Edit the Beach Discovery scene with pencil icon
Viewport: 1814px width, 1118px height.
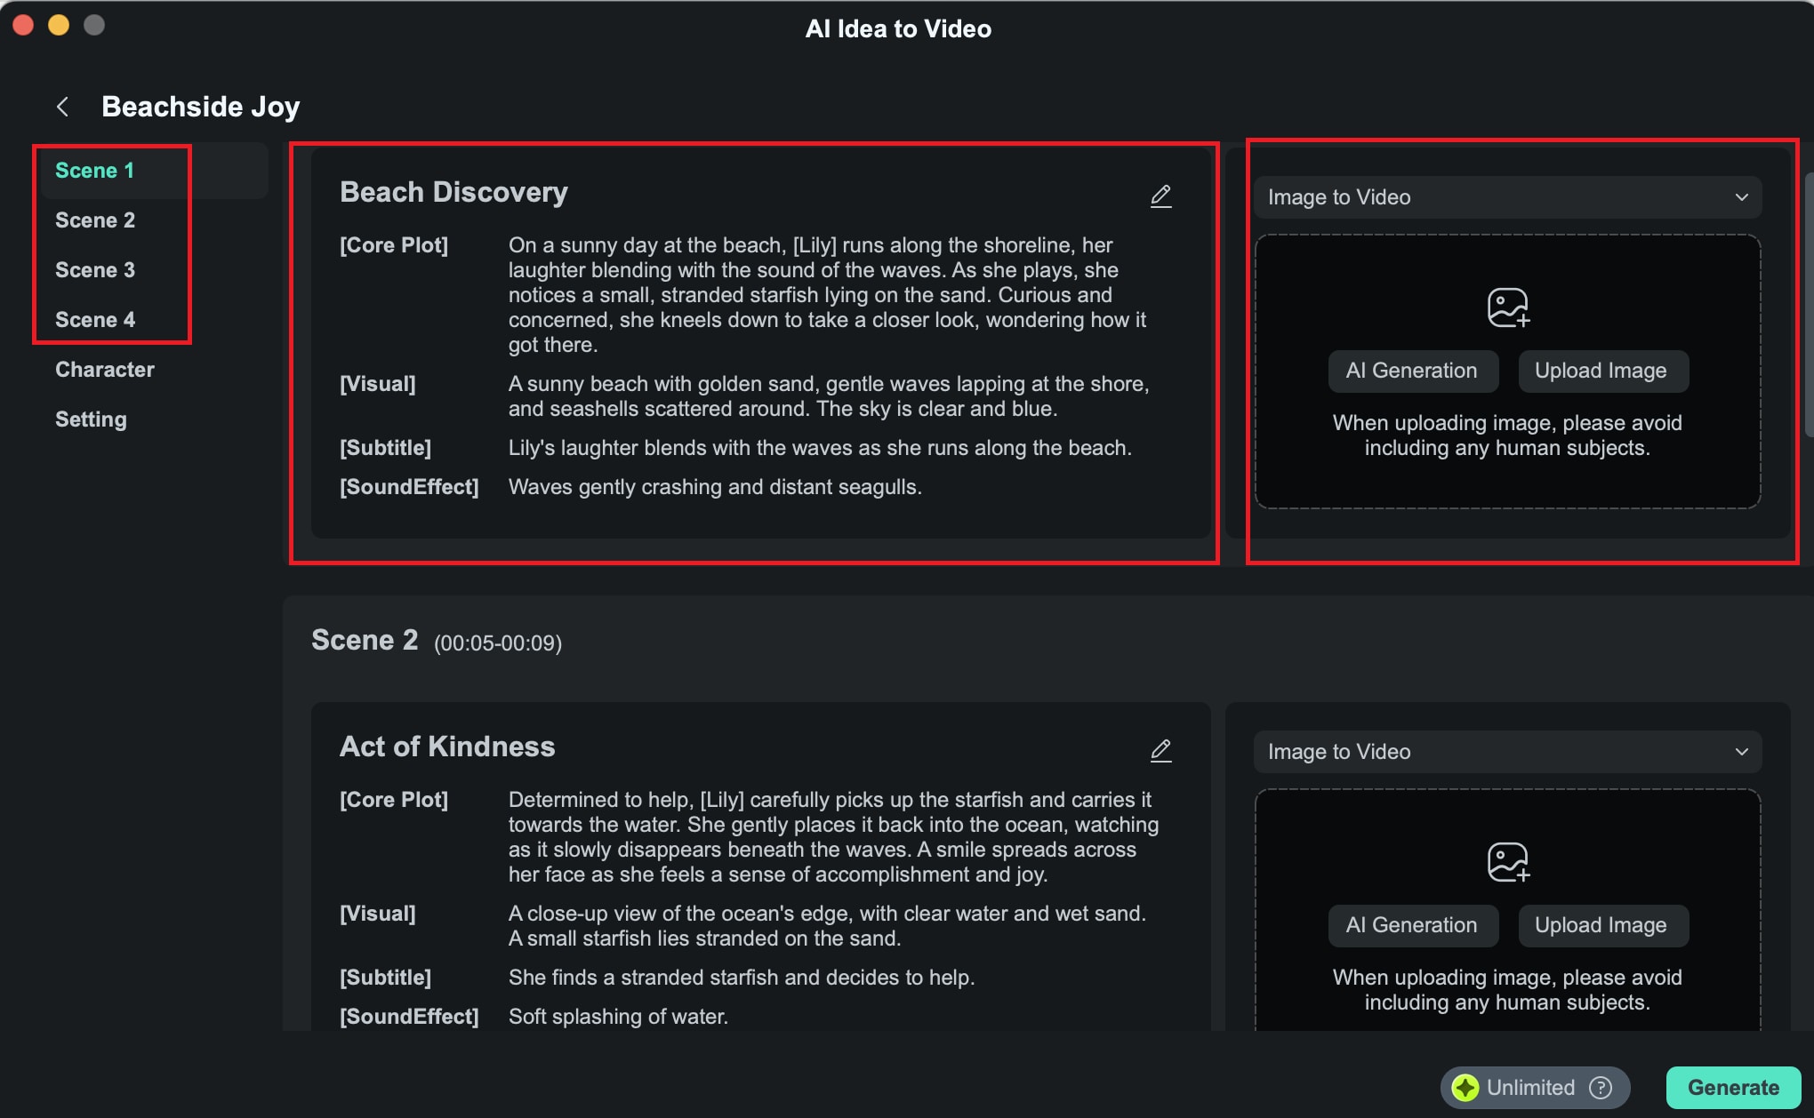(1160, 196)
